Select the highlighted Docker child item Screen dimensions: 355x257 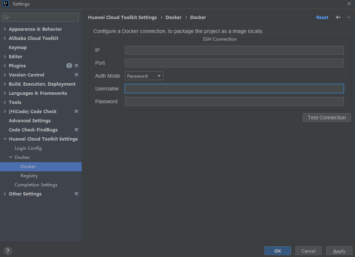coord(41,167)
